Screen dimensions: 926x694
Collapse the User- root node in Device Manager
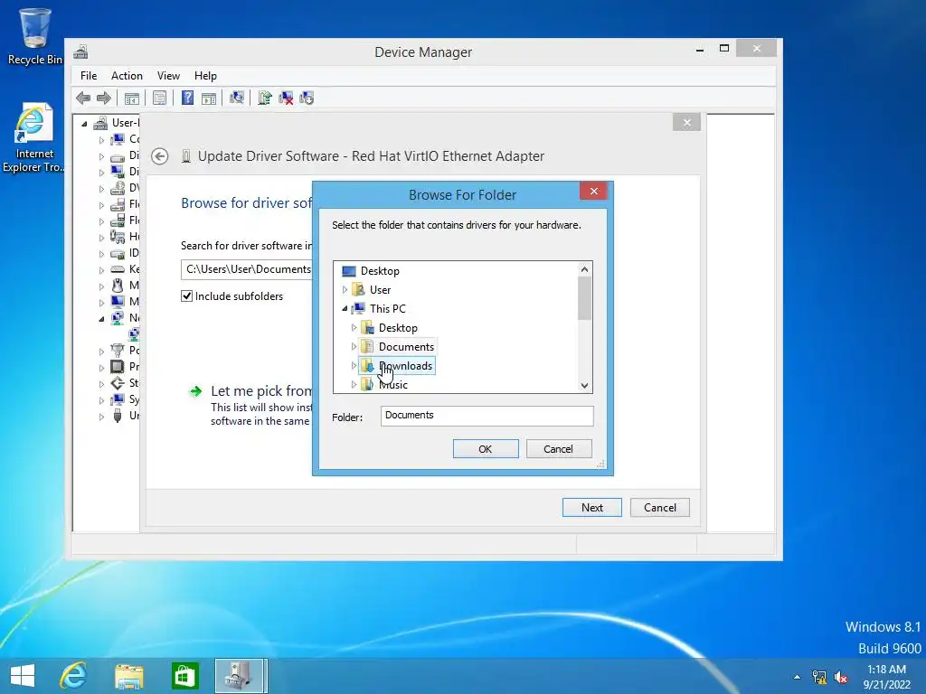(x=84, y=123)
